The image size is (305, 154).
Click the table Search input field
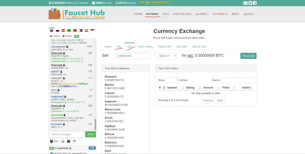tap(238, 80)
